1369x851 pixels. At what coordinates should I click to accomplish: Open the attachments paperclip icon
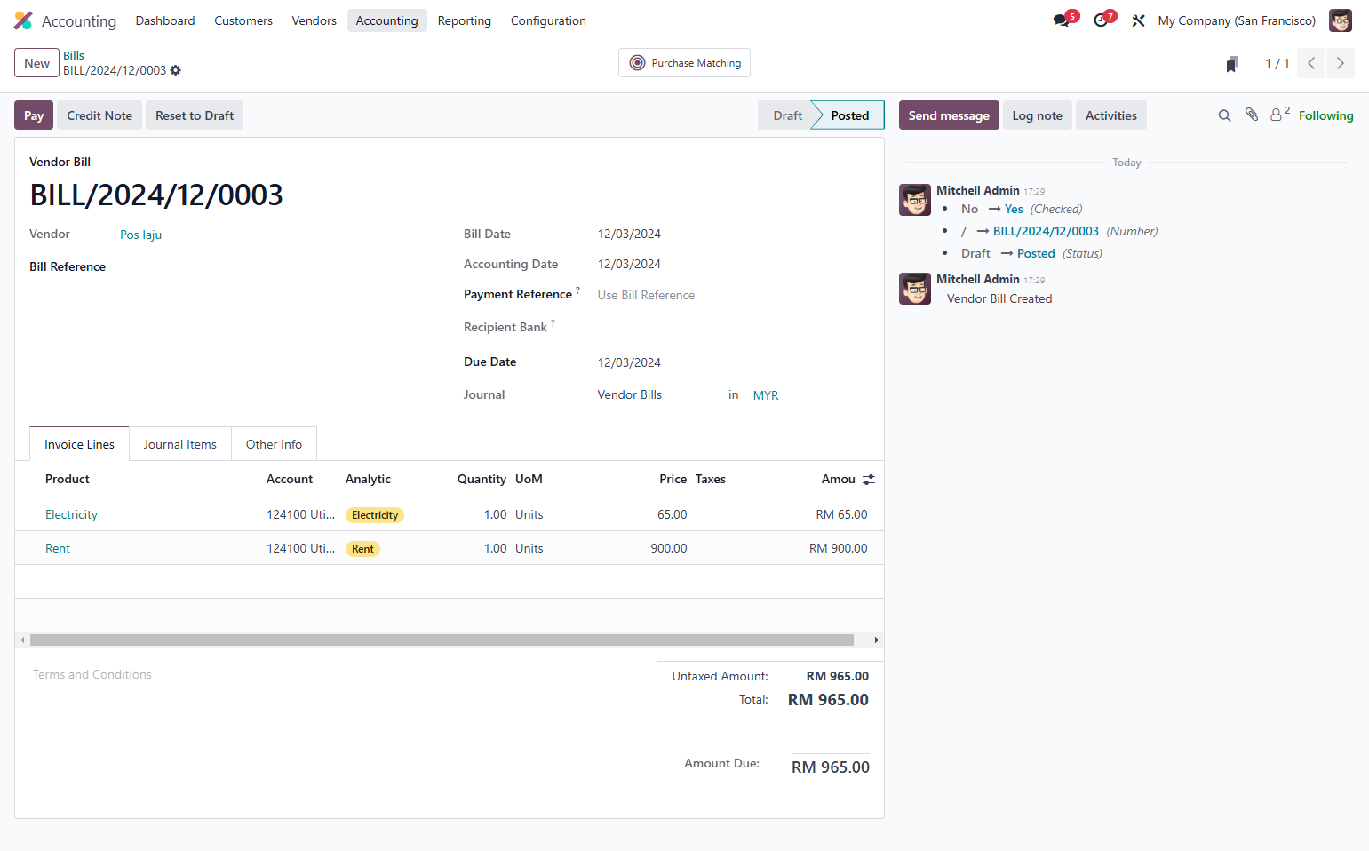(1252, 115)
